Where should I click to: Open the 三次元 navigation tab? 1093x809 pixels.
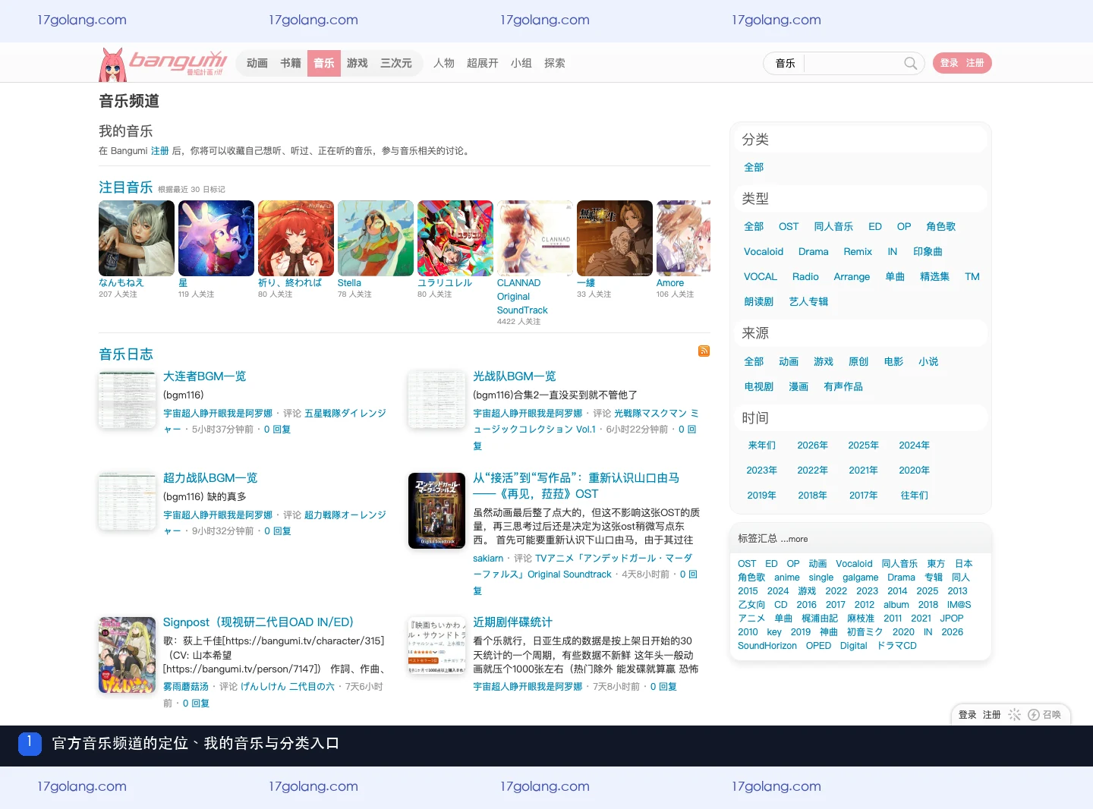(x=396, y=63)
